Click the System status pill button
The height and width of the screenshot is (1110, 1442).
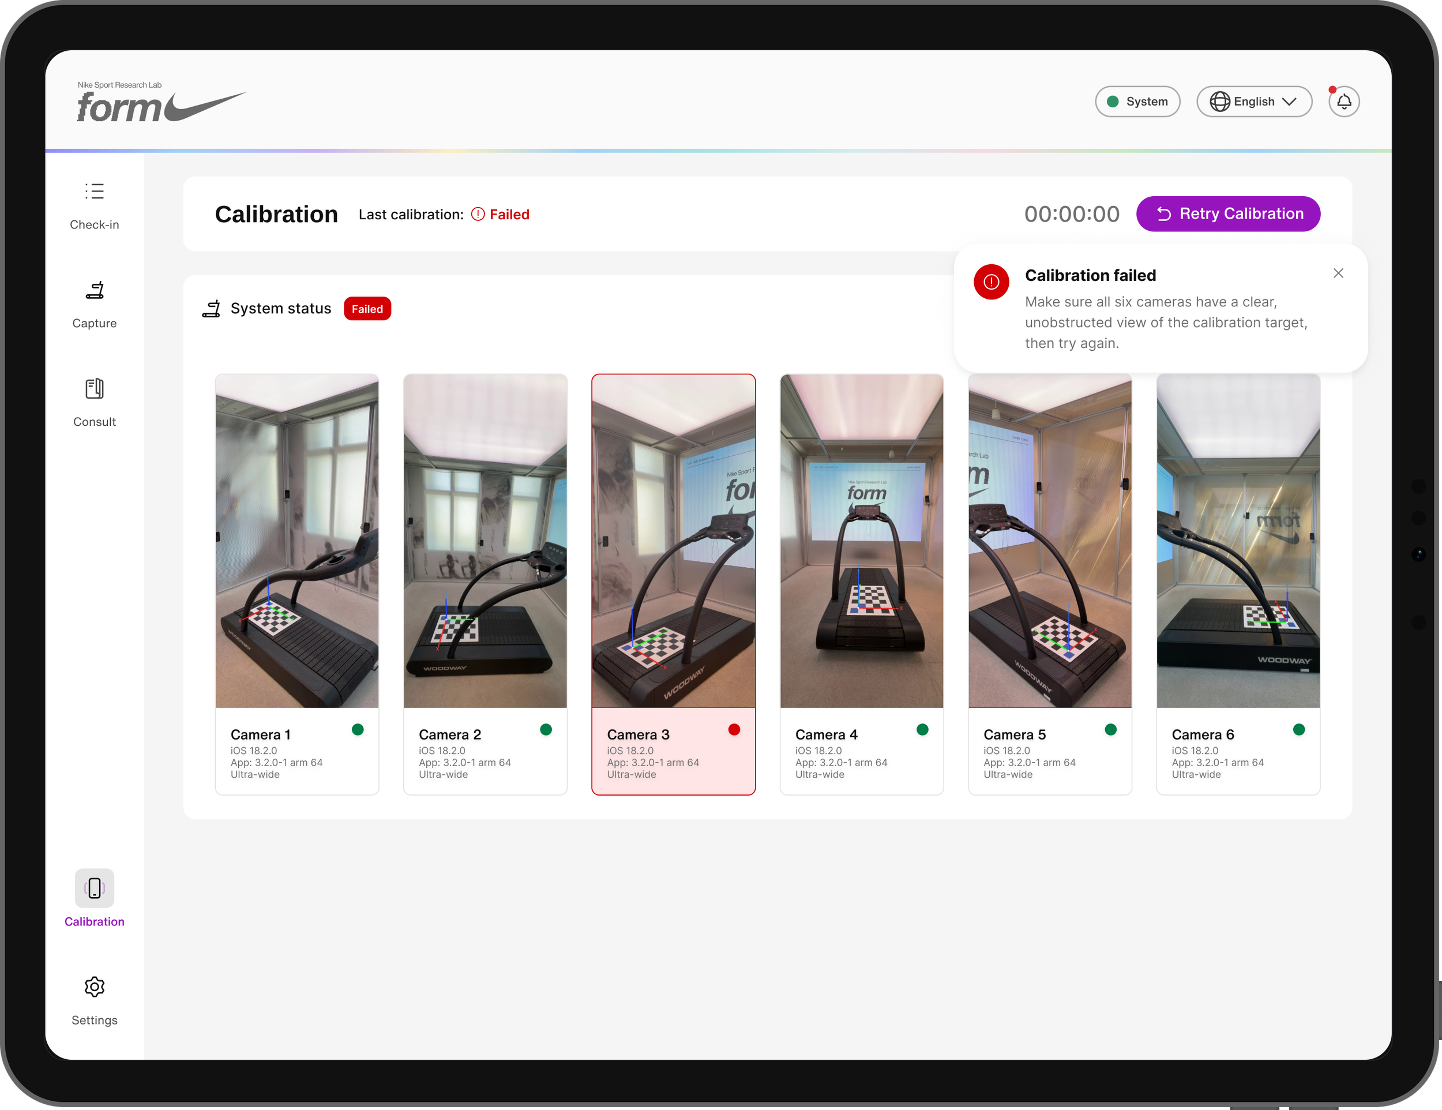point(1137,102)
